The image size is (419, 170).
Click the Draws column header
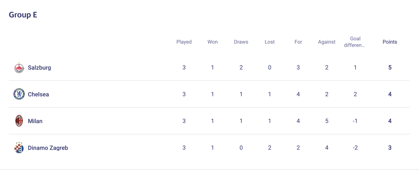pyautogui.click(x=241, y=42)
